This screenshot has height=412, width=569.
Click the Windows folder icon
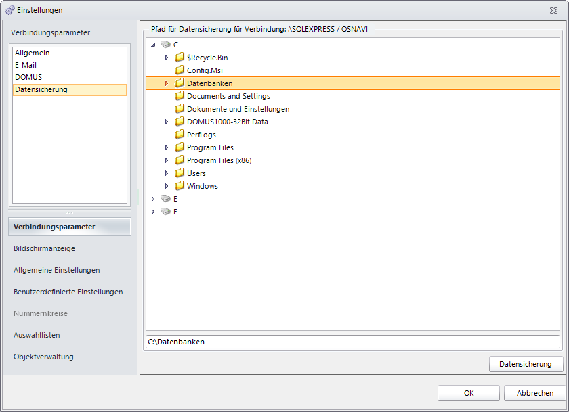180,186
